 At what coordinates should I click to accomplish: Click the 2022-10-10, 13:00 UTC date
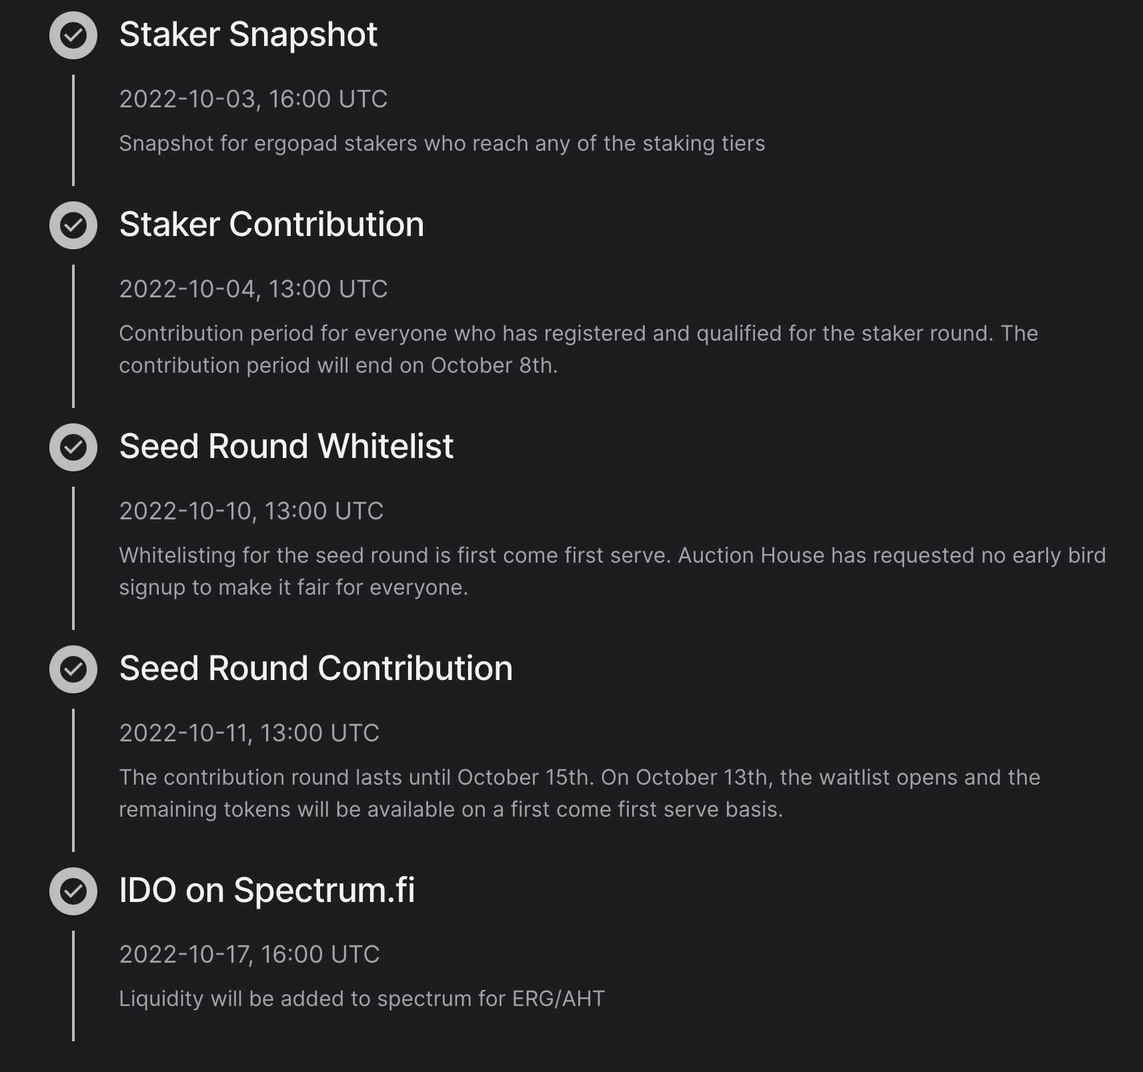[x=251, y=511]
